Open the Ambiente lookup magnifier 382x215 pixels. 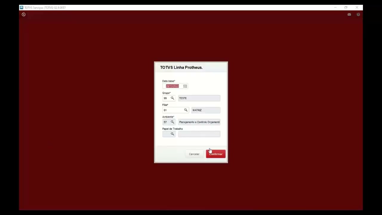pyautogui.click(x=172, y=122)
